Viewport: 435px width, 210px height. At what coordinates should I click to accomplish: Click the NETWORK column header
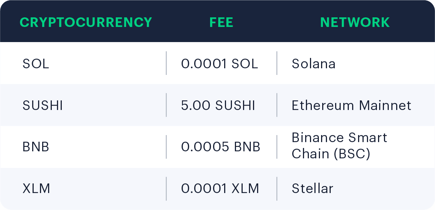355,22
